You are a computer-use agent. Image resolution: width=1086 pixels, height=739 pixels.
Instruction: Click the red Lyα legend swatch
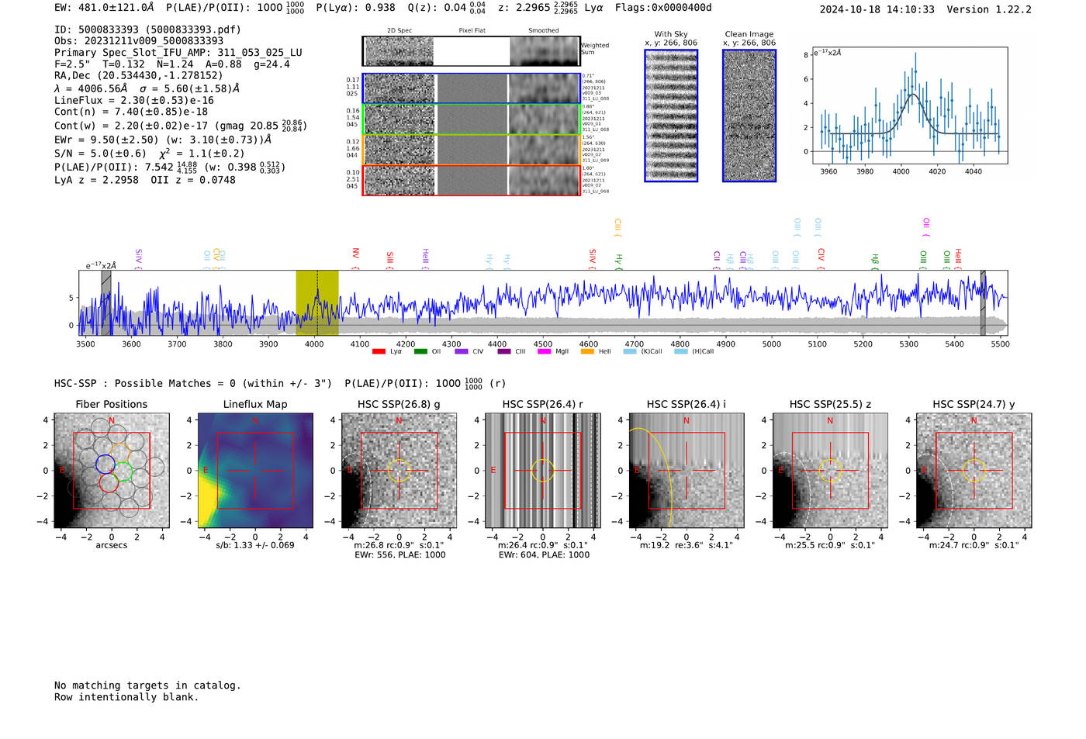coord(379,351)
